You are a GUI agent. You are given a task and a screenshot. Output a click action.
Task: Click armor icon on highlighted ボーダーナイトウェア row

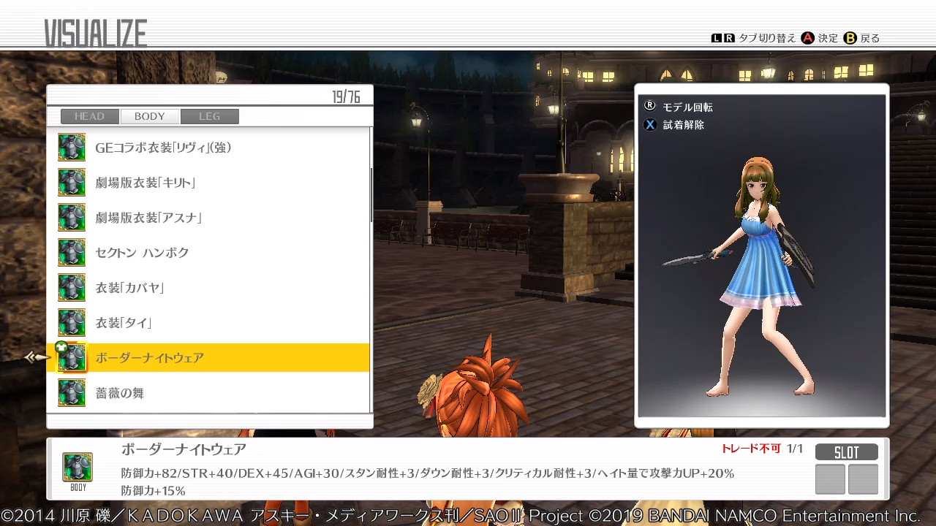tap(72, 358)
